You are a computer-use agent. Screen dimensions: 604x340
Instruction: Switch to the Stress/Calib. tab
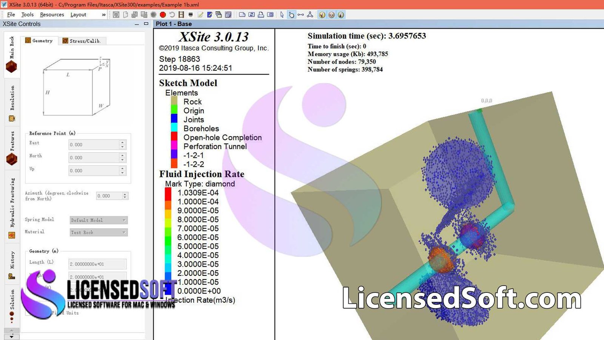[x=82, y=41]
